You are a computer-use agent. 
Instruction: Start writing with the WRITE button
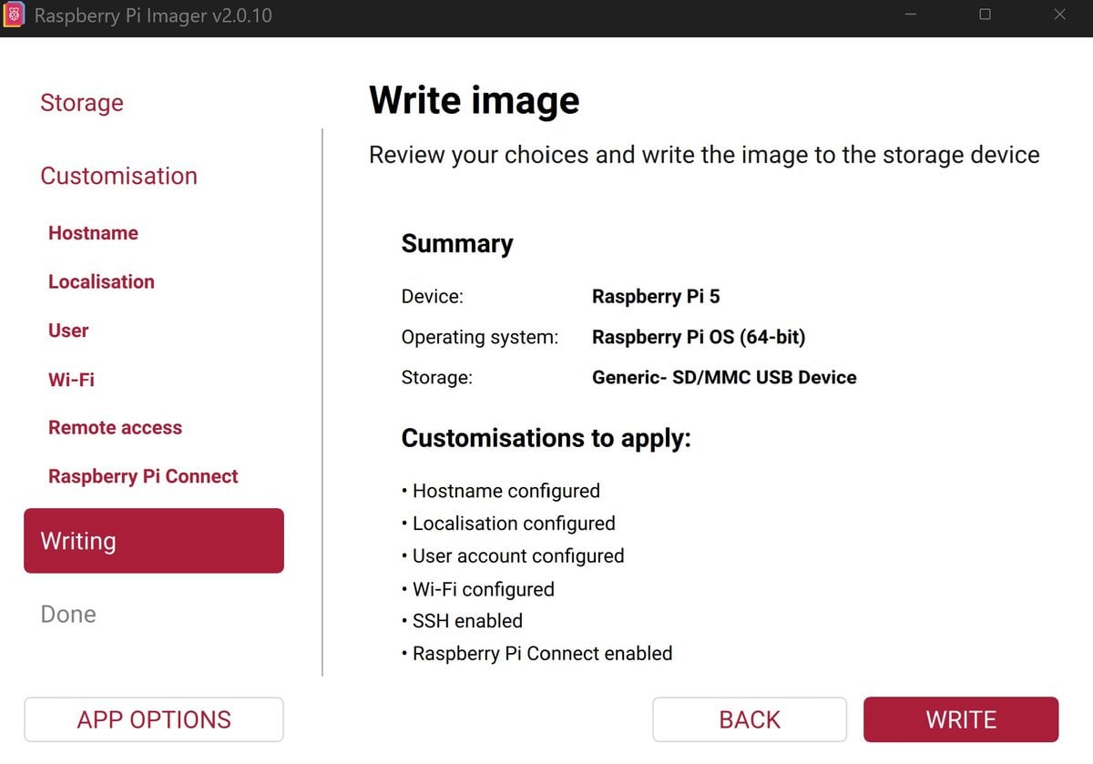coord(961,719)
